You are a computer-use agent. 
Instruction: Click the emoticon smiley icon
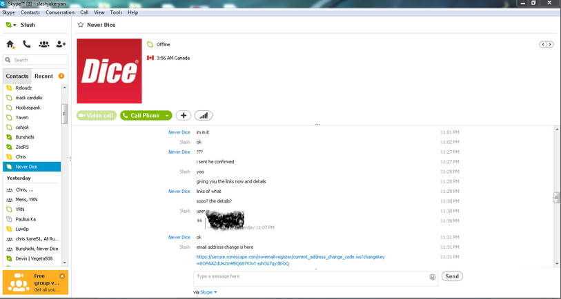tap(432, 277)
